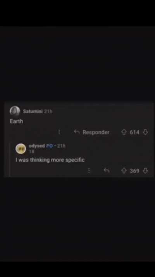Upvote the "Earth" comment

(124, 132)
